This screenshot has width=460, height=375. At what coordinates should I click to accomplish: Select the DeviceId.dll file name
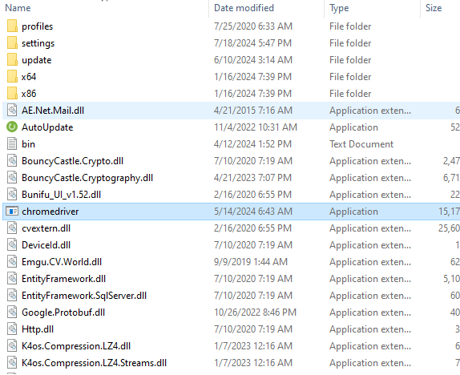click(x=46, y=245)
